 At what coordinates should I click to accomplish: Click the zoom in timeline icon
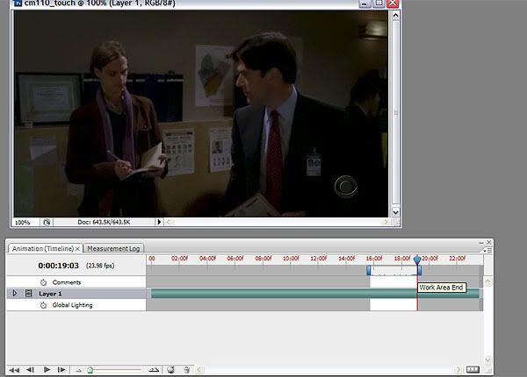(x=154, y=370)
